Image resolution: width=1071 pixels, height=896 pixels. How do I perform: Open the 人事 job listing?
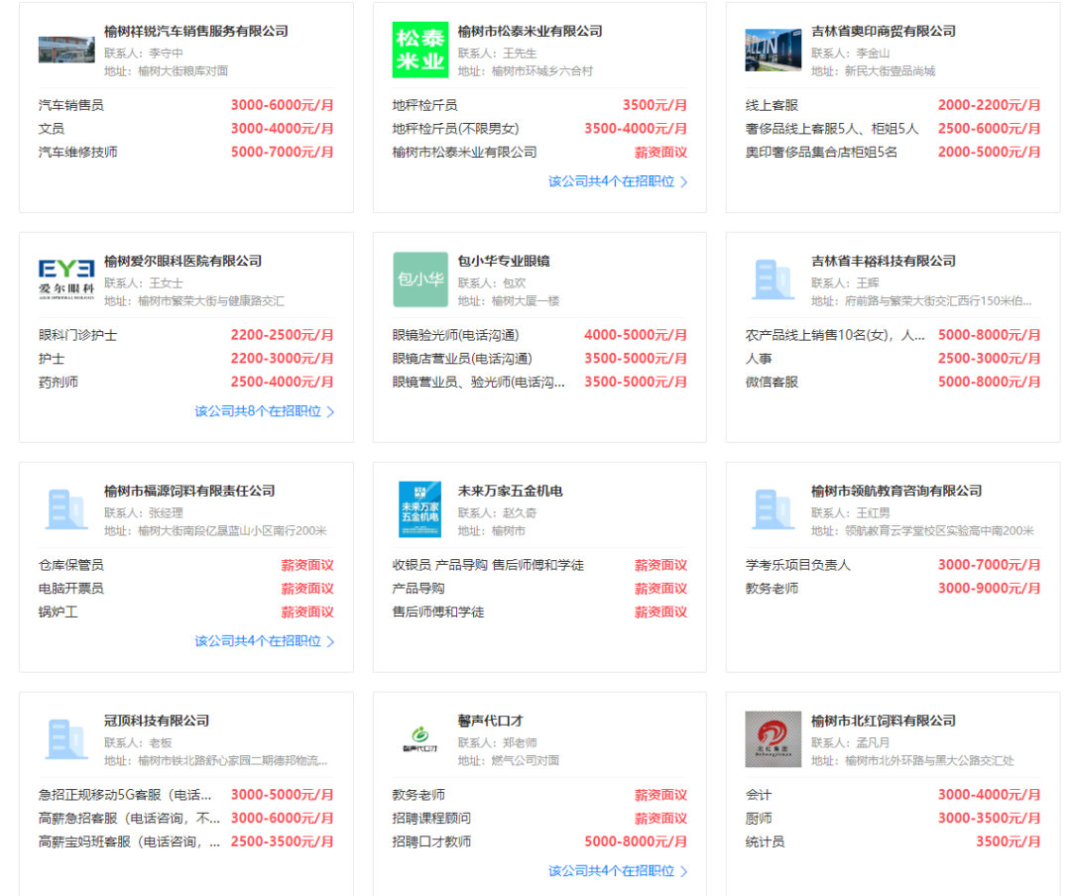pyautogui.click(x=759, y=359)
